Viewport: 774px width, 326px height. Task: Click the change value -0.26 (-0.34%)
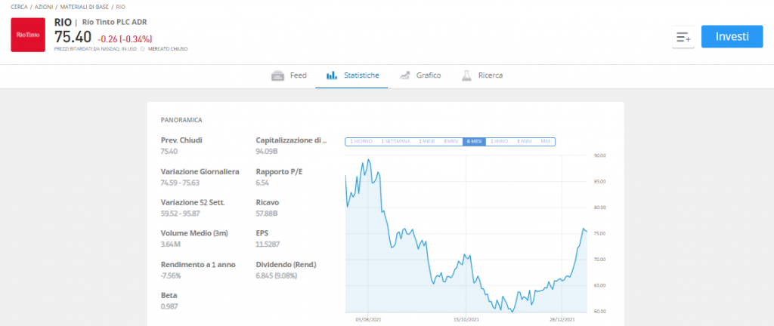tap(125, 38)
